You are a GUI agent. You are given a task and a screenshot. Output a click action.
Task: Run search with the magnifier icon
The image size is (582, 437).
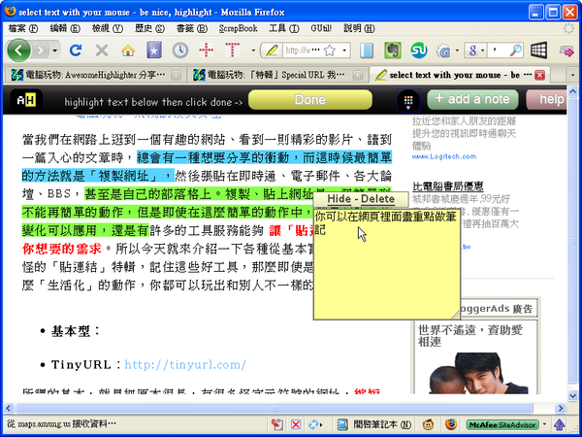(516, 50)
